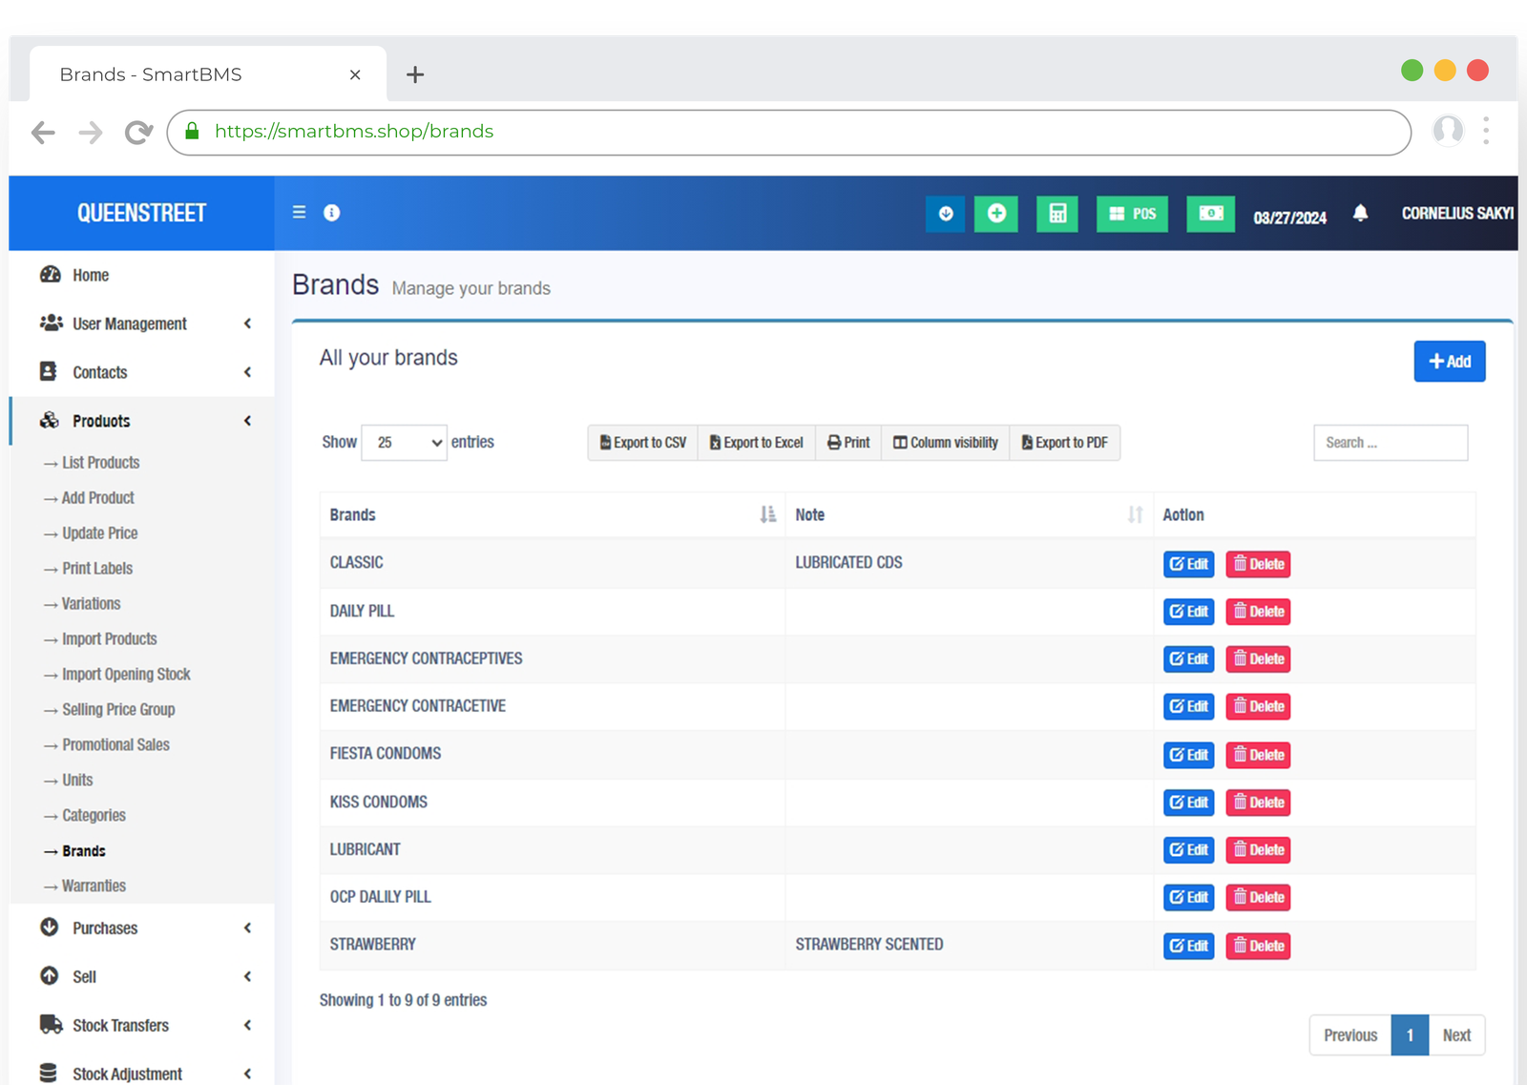Click the brands Search field
1527x1085 pixels.
pyautogui.click(x=1390, y=443)
